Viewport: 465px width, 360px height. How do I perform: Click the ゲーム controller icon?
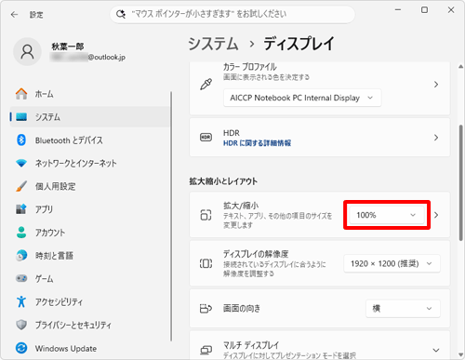(21, 278)
